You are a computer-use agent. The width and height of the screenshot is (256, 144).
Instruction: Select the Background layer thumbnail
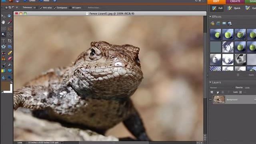219,100
